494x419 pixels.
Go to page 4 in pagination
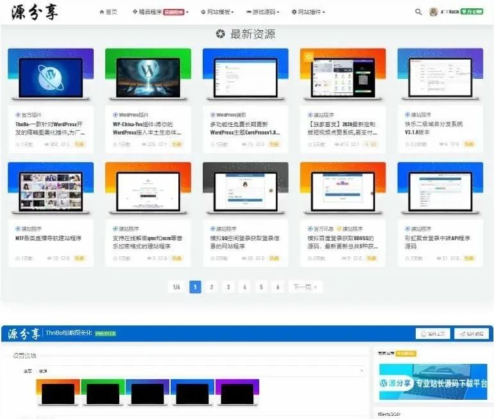245,287
